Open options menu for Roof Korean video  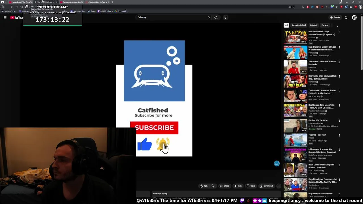coord(339,105)
